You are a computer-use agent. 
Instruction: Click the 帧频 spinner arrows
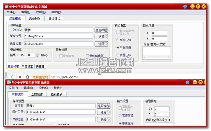38,55
